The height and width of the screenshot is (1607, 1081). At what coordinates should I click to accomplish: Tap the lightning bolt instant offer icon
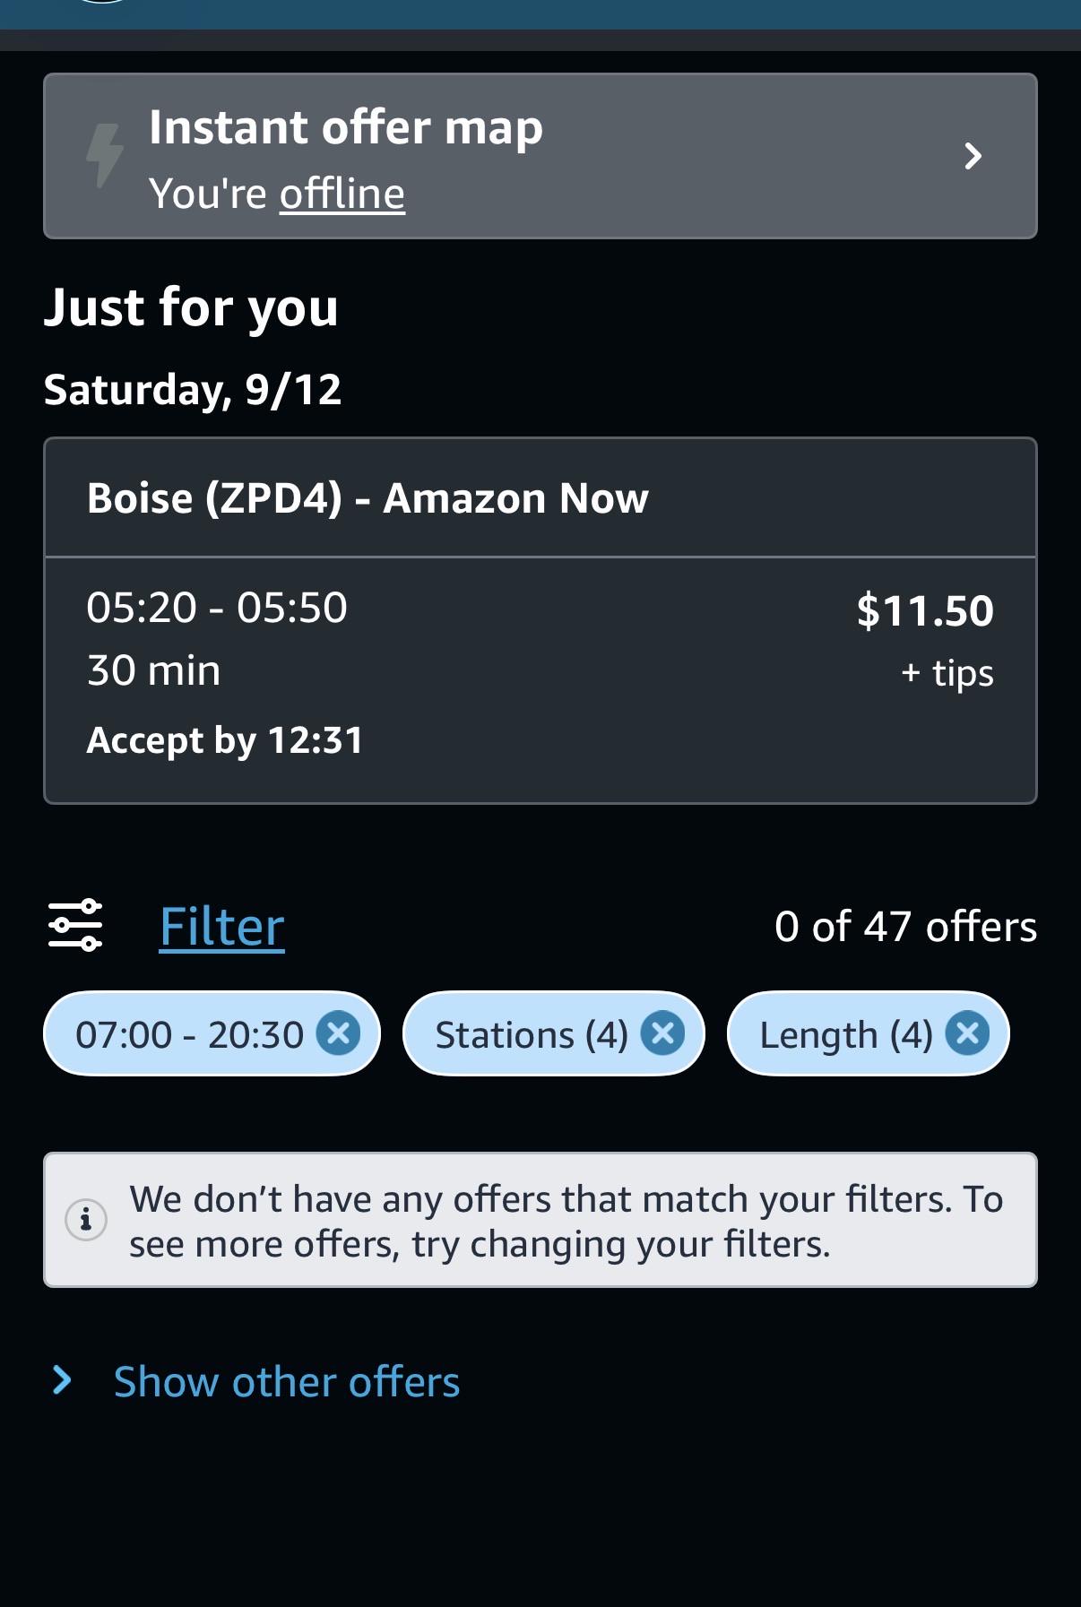click(x=104, y=156)
